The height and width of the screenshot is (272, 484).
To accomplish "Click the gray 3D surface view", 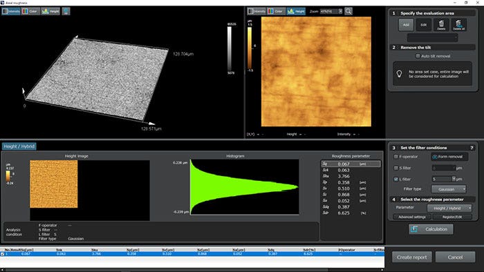I will 97,79.
